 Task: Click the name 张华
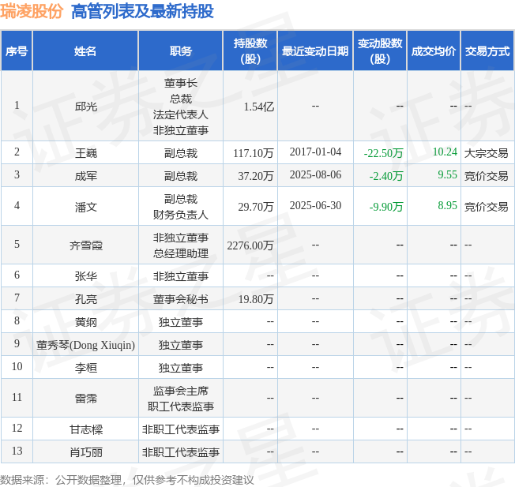point(86,276)
